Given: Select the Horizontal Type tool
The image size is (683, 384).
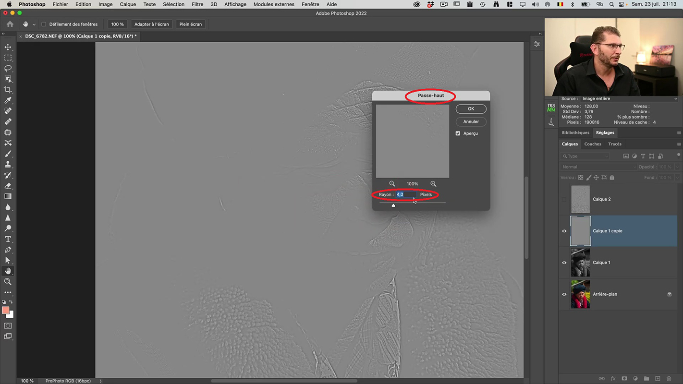Looking at the screenshot, I should point(8,239).
